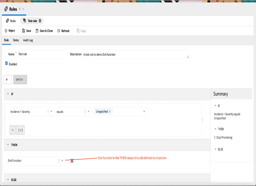Collapse the THEN section
The width and height of the screenshot is (256, 186).
pos(8,145)
